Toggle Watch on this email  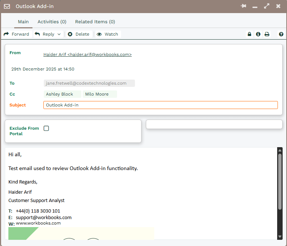click(108, 34)
